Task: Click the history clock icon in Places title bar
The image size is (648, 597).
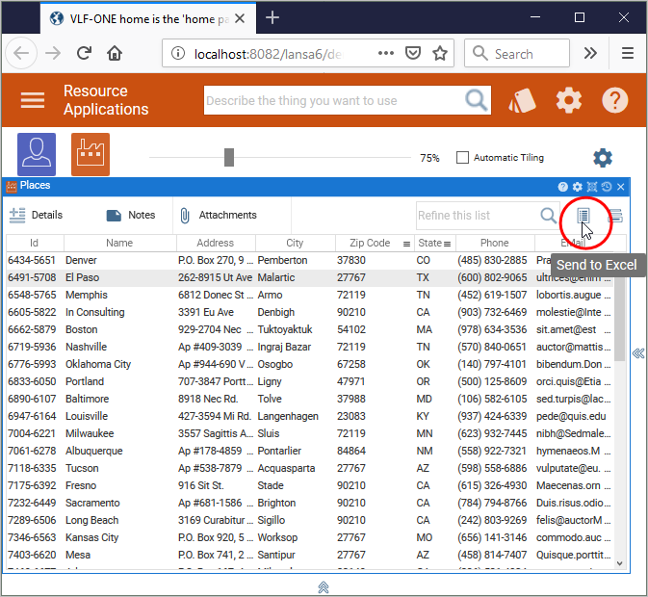Action: coord(607,187)
